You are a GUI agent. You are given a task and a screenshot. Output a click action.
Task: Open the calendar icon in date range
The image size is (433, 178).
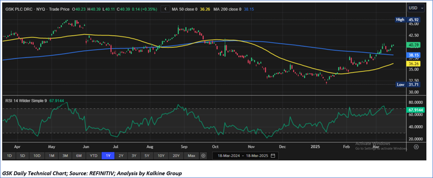273,156
